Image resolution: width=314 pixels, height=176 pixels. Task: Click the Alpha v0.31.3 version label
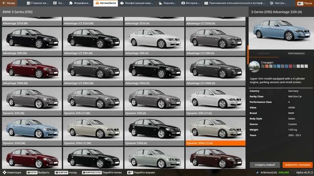(x=304, y=173)
